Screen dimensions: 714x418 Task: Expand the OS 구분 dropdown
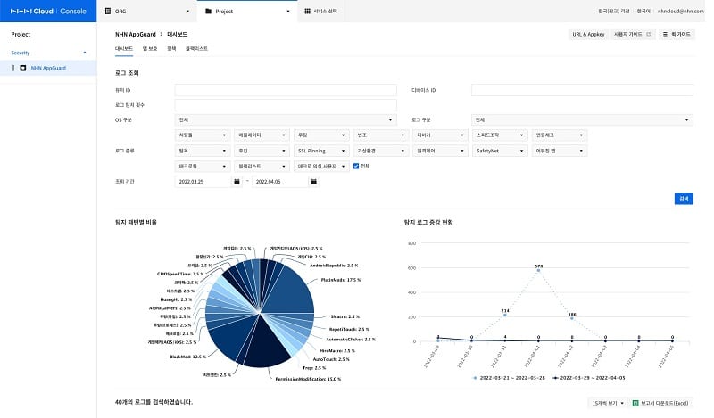(x=286, y=119)
